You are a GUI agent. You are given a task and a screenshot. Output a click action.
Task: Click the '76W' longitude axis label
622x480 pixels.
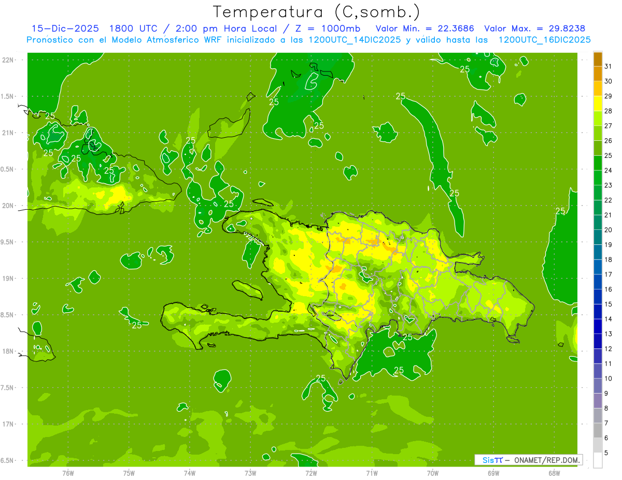pos(68,473)
